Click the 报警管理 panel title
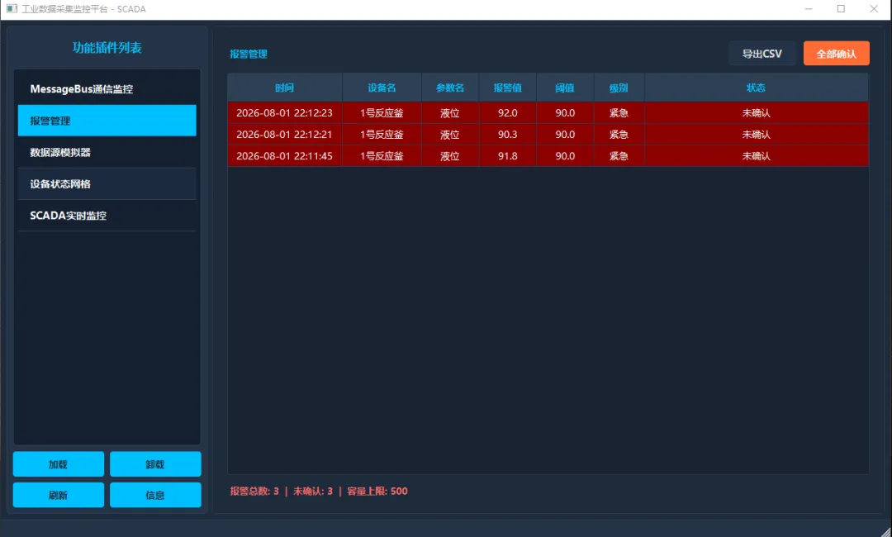 pyautogui.click(x=249, y=54)
